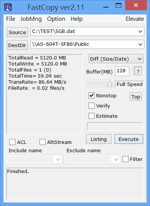Image resolution: width=150 pixels, height=206 pixels.
Task: Click the TransRate= 86.64 MB/s line
Action: pos(37,82)
